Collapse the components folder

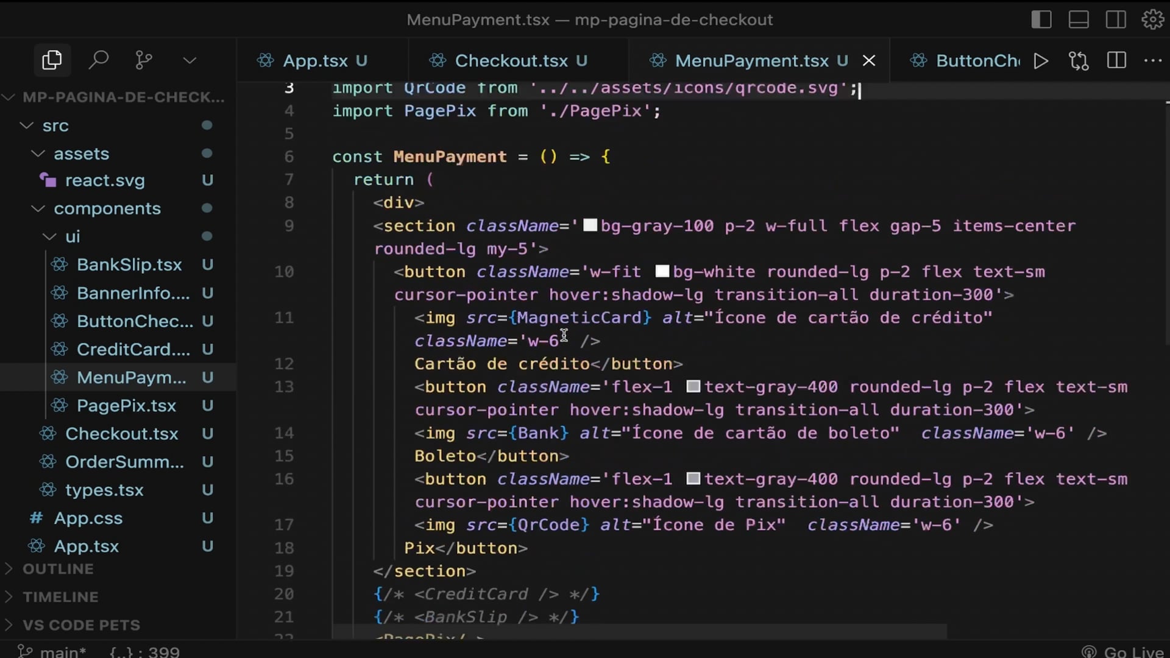coord(38,208)
